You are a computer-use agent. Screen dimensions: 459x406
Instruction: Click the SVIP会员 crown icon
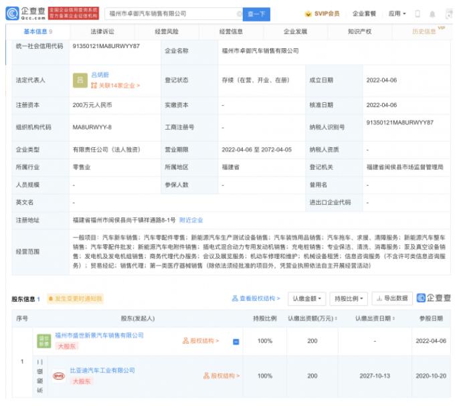[x=308, y=13]
